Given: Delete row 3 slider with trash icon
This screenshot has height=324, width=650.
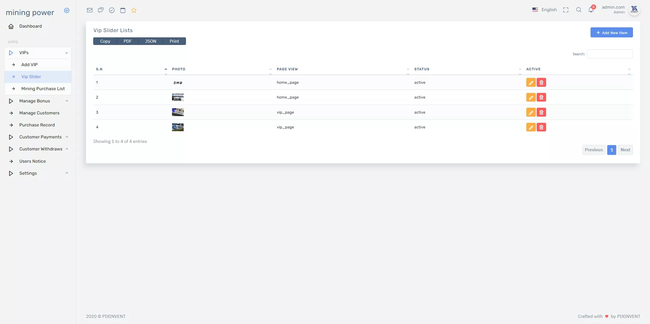Looking at the screenshot, I should 541,112.
